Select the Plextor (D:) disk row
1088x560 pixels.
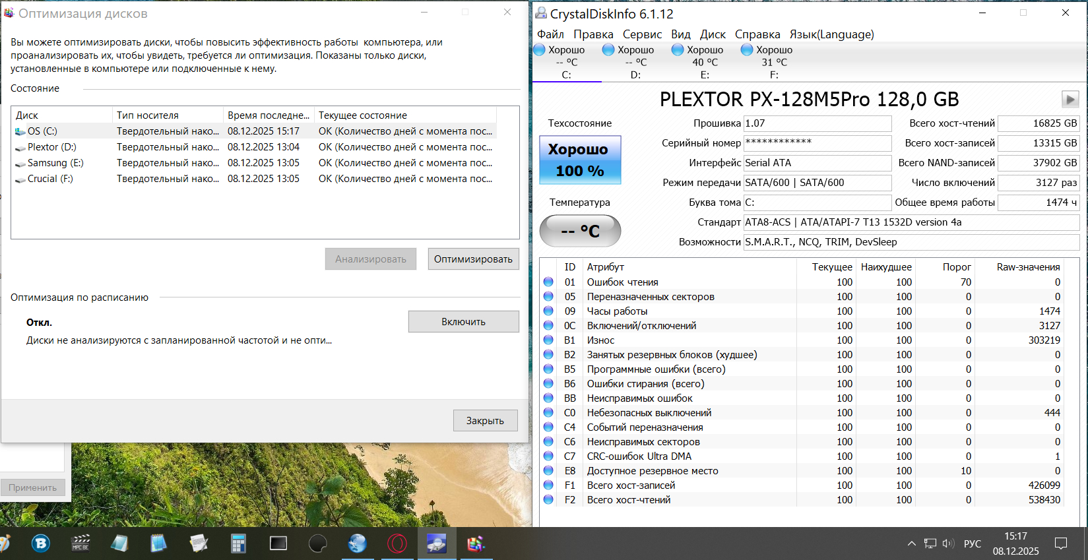point(255,147)
